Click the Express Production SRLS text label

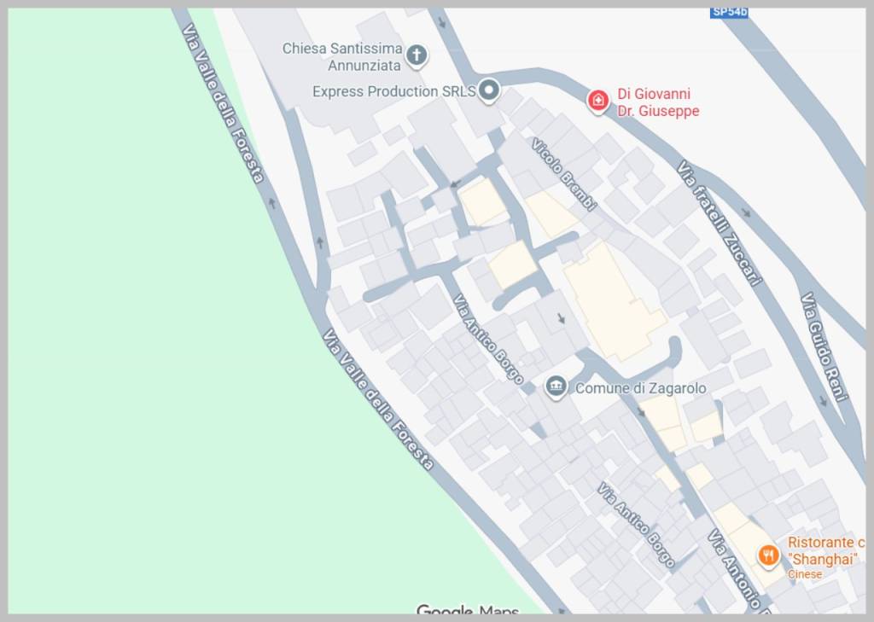coord(394,91)
